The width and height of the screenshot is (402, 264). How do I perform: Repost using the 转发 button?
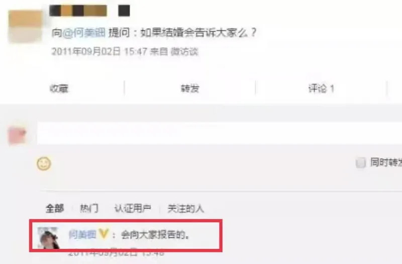(x=190, y=89)
